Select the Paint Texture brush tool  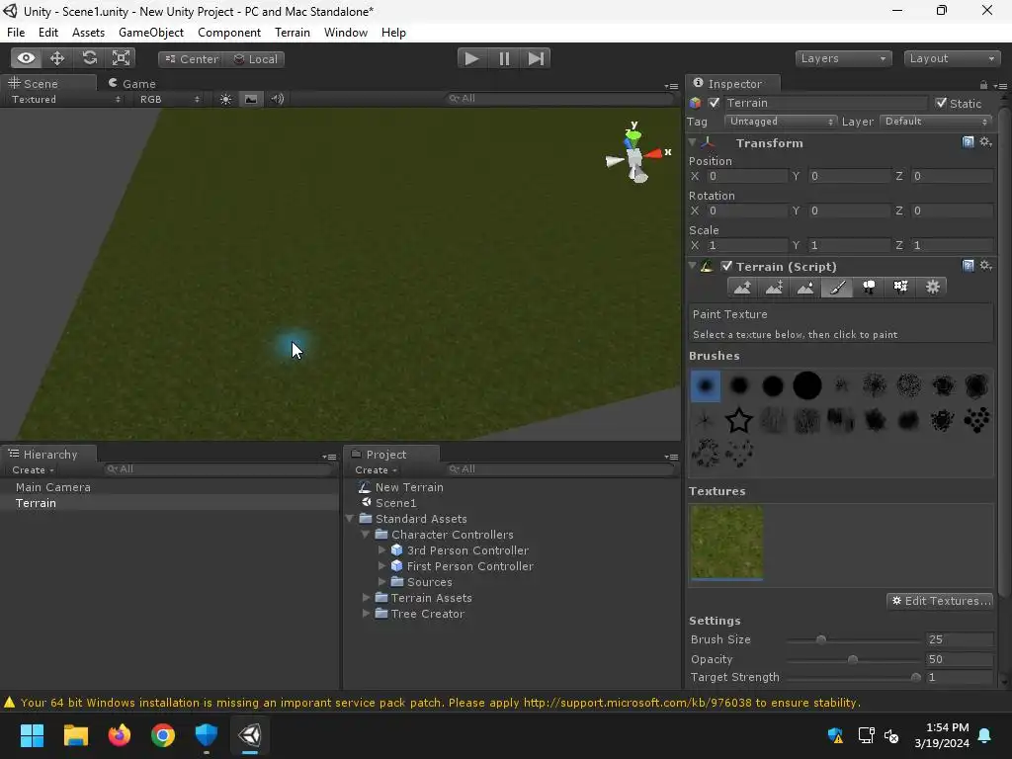(837, 288)
